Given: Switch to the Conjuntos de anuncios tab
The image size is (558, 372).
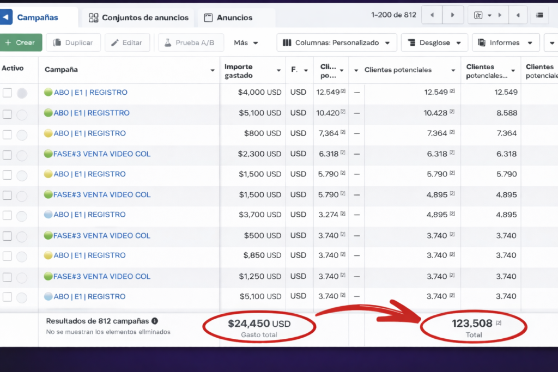Looking at the screenshot, I should coord(138,17).
